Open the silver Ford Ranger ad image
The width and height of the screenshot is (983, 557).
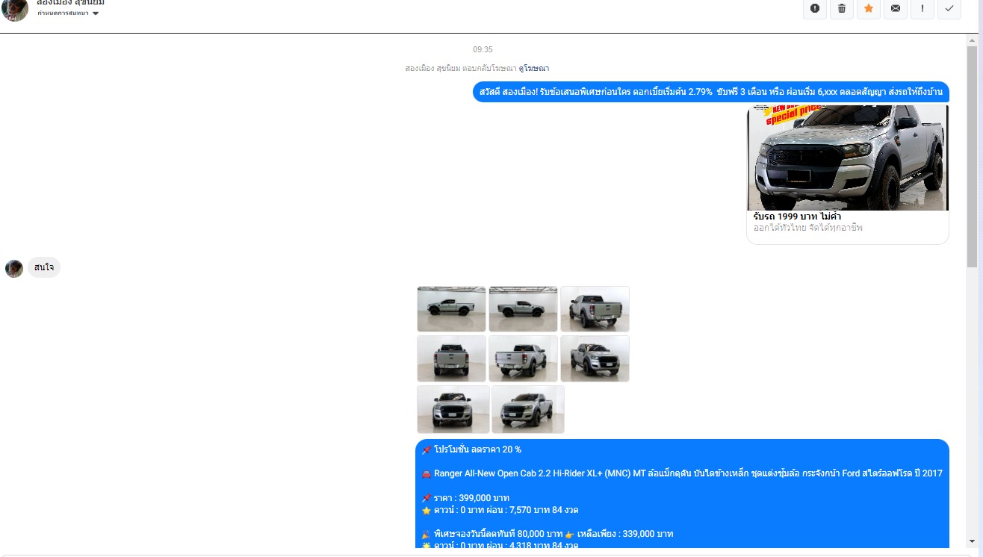click(848, 158)
